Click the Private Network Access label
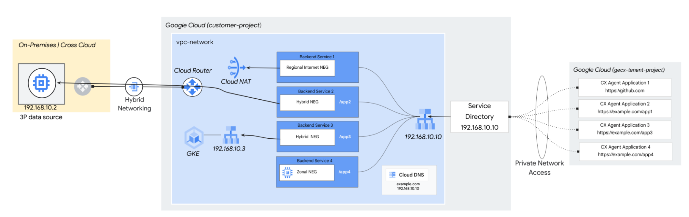Image resolution: width=689 pixels, height=217 pixels. (539, 168)
